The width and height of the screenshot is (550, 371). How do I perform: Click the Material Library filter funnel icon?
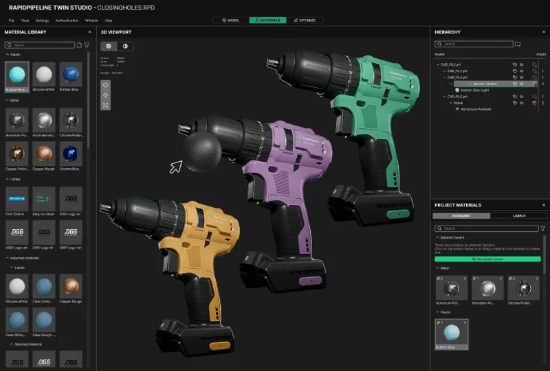coord(86,45)
